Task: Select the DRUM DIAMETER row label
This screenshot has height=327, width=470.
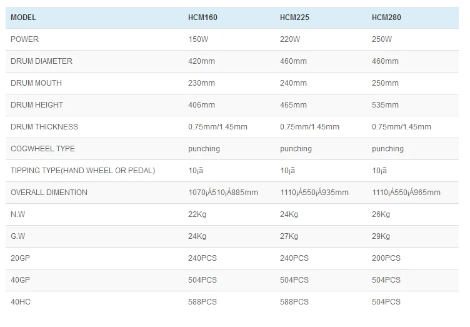Action: (41, 61)
